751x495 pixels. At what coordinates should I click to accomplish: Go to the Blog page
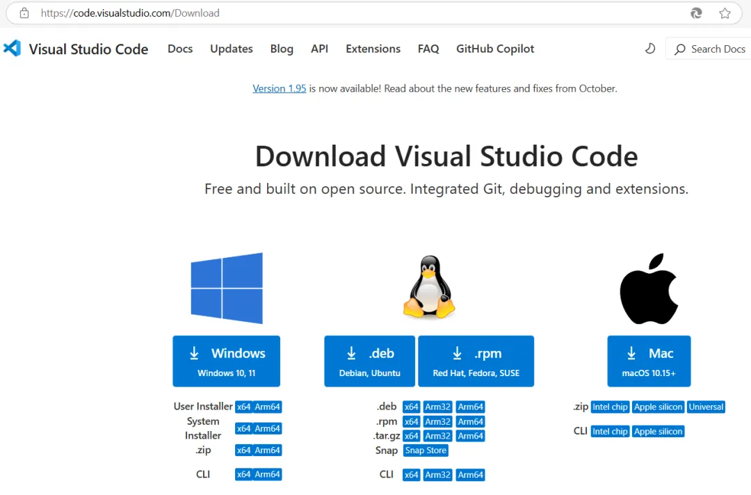[282, 49]
